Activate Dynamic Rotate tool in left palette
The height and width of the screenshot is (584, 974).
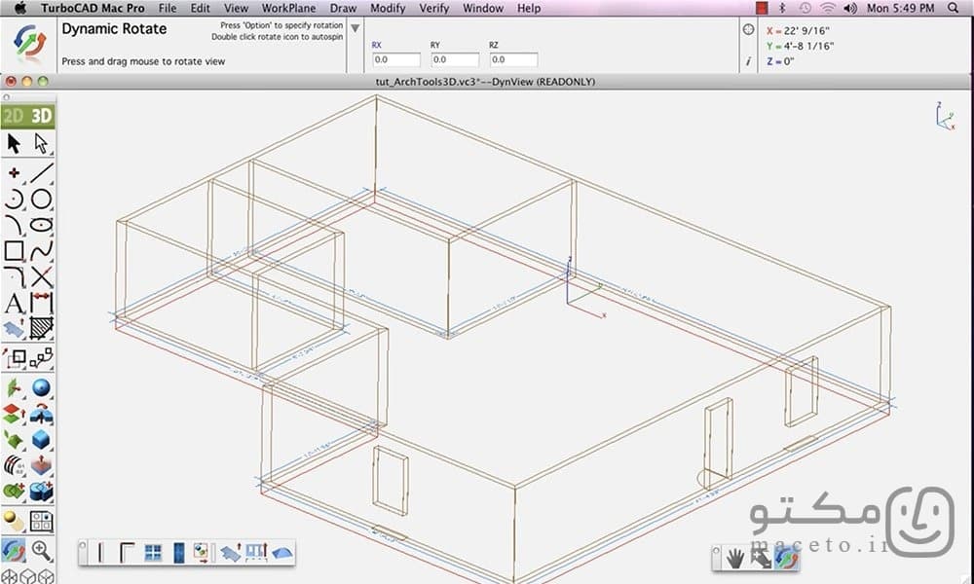pos(14,551)
